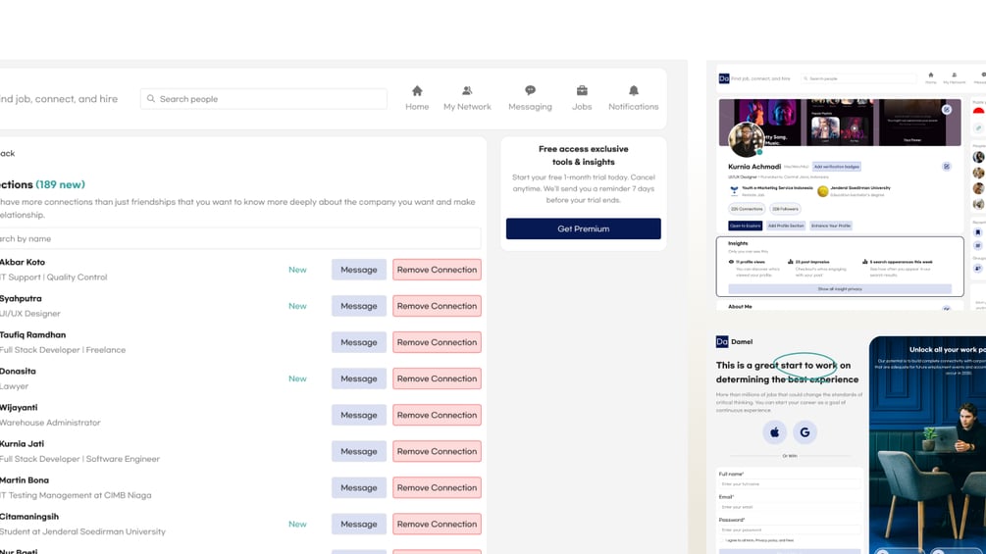Click edit profile pencil beside Kurnia Achmadi
The width and height of the screenshot is (986, 554).
(x=947, y=167)
